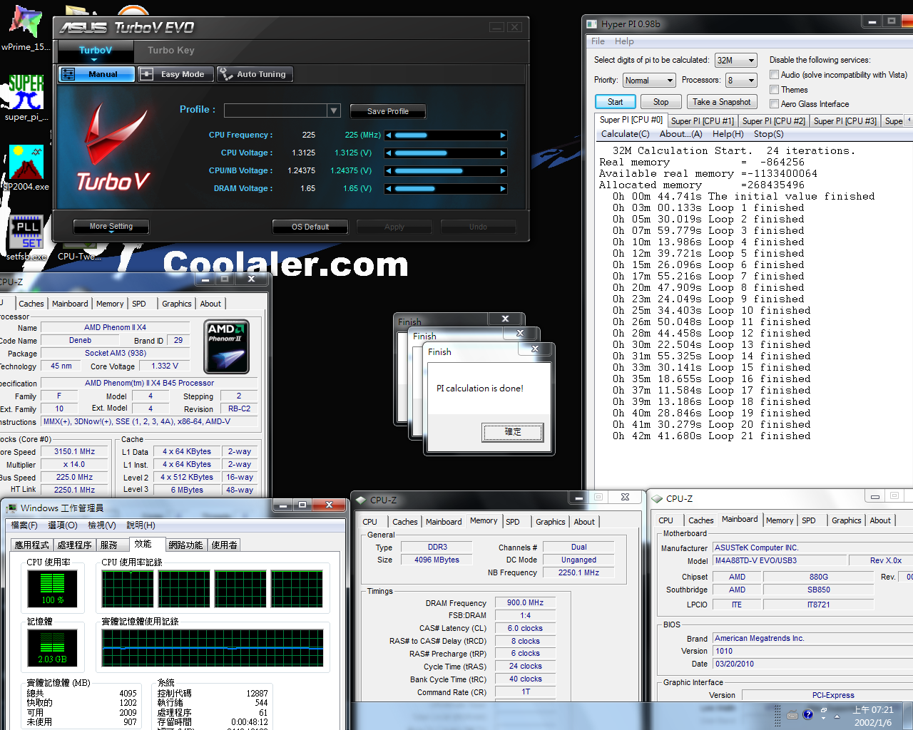Decrease DRAM Voltage with left arrow
Screen dimensions: 913x730
point(389,188)
